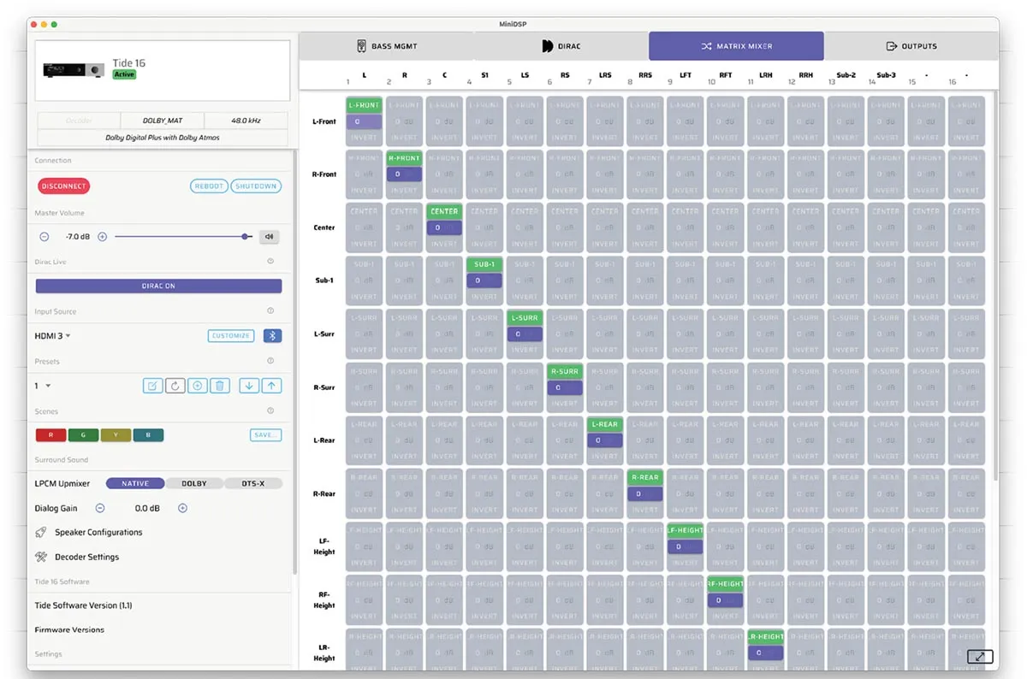The height and width of the screenshot is (679, 1027).
Task: Select the teal B scene swatch
Action: click(x=148, y=435)
